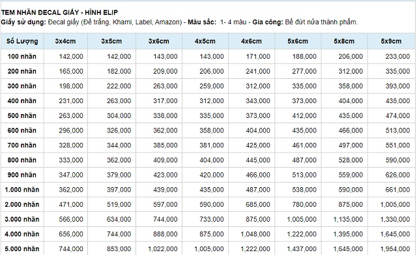Click price 412,000 in 5x6cm column
Viewport: 417px width, 255px height.
point(304,116)
